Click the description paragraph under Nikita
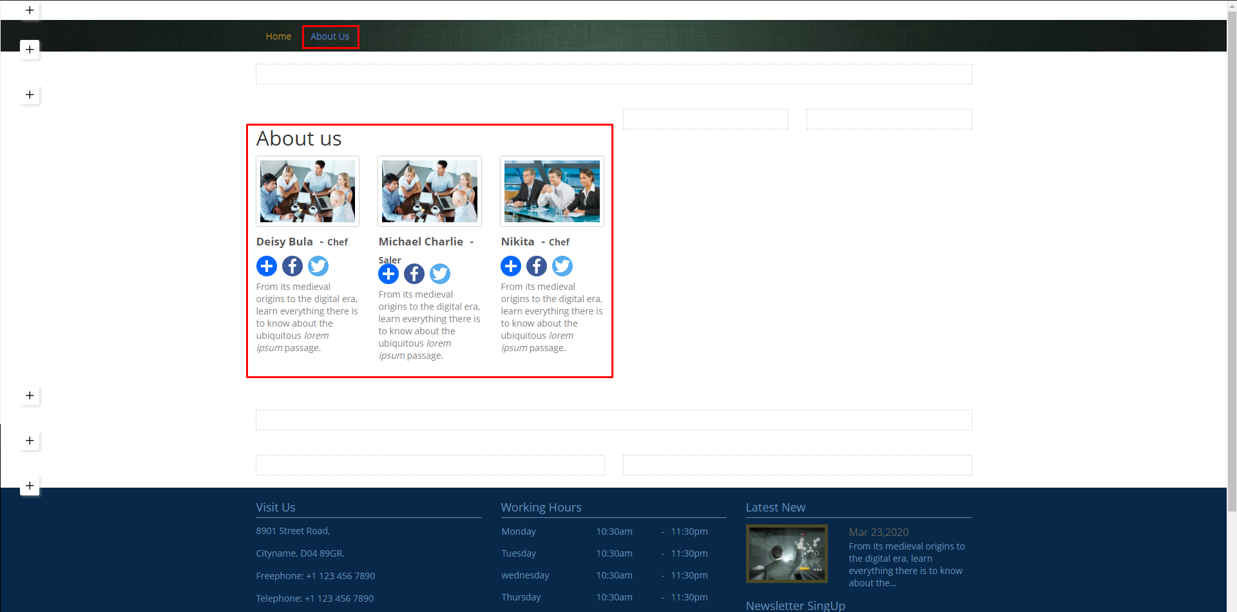Screen dimensions: 1237x612 [551, 317]
